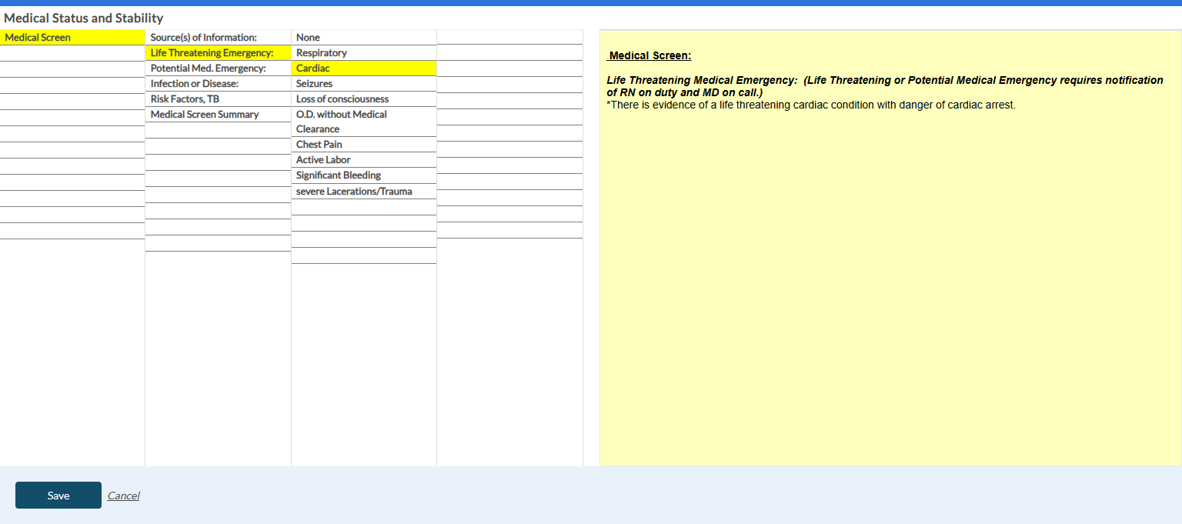
Task: Select Infection or Disease category
Action: [218, 84]
